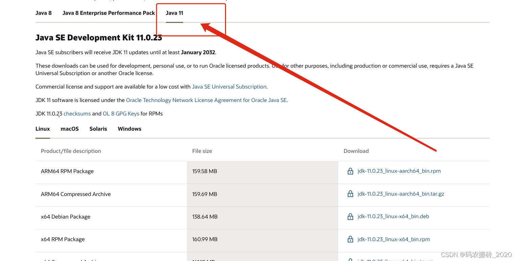
Task: Click the 159.69 MB file size cell
Action: 263,195
